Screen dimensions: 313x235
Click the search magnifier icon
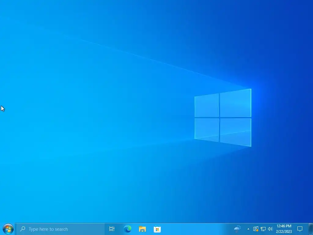(x=23, y=229)
